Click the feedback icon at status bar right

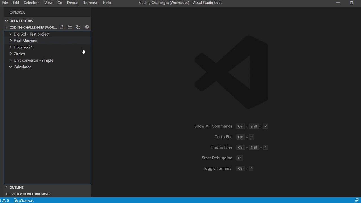click(x=356, y=200)
